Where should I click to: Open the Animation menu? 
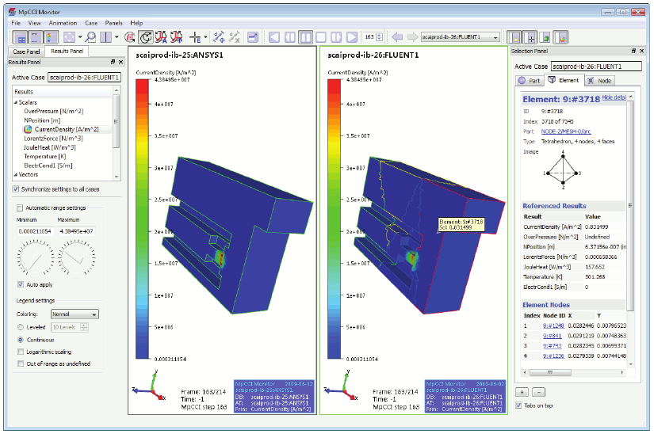pos(63,23)
